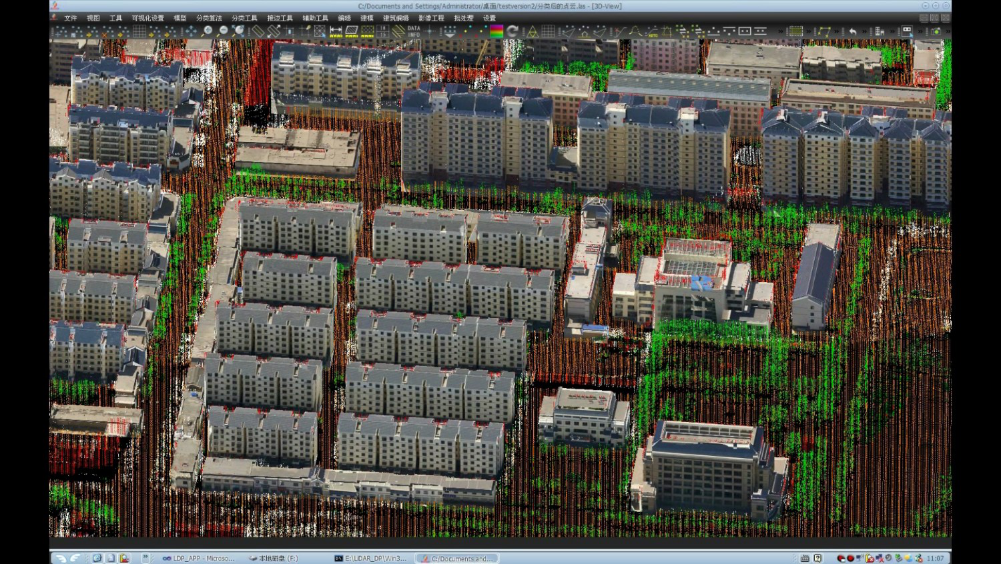1001x564 pixels.
Task: Click the green hatched rectangle selection icon
Action: [x=795, y=31]
